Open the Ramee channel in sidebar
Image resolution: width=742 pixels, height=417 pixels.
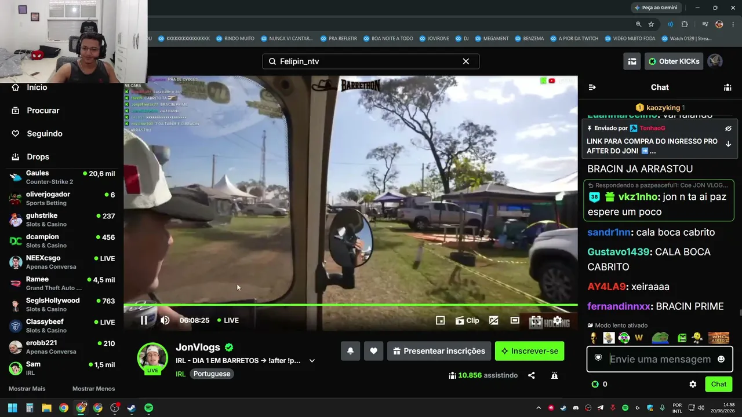[x=61, y=283]
